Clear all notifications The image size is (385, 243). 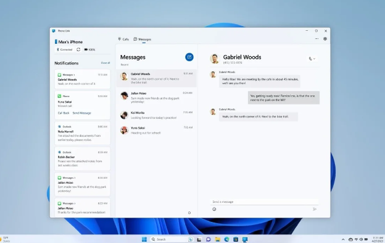tap(106, 63)
